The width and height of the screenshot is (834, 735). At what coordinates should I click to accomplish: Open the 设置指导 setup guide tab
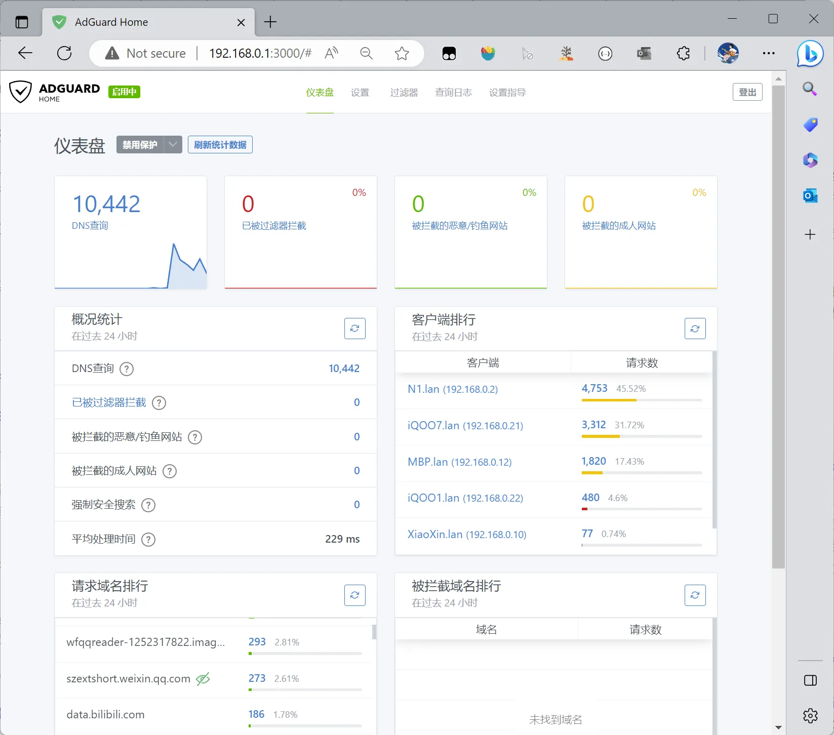click(x=507, y=93)
